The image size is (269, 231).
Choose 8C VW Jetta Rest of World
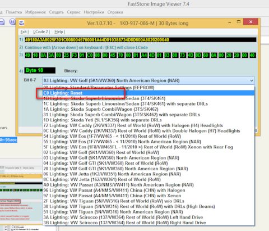149,179
